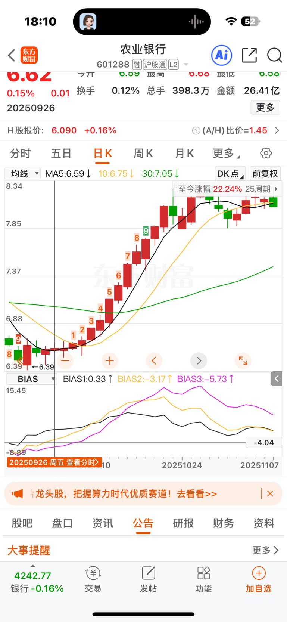
Task: Open the 财务 tab
Action: [x=224, y=523]
